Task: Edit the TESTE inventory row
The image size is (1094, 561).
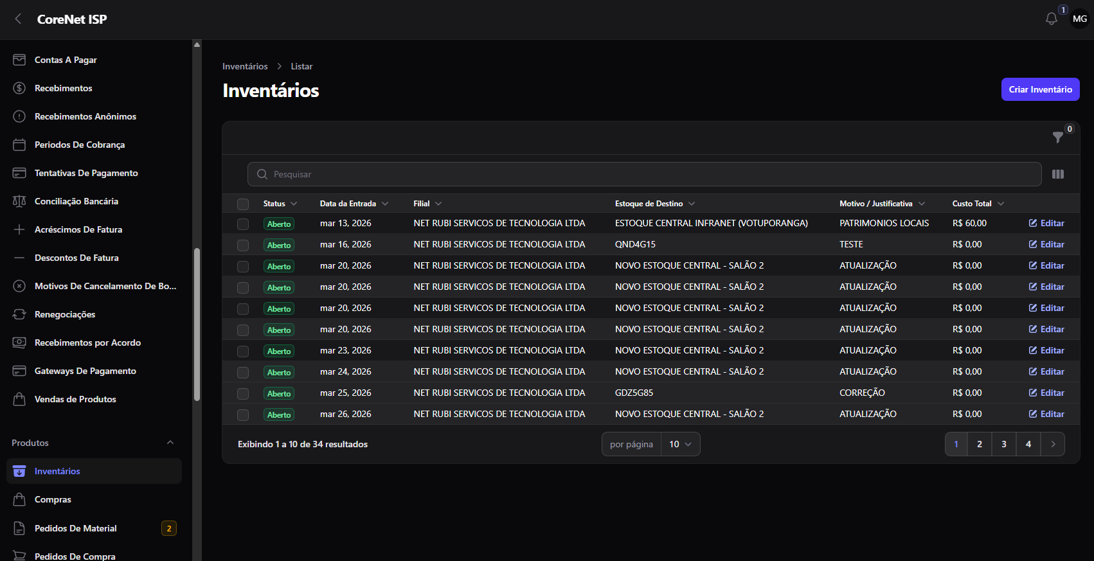Action: (x=1046, y=244)
